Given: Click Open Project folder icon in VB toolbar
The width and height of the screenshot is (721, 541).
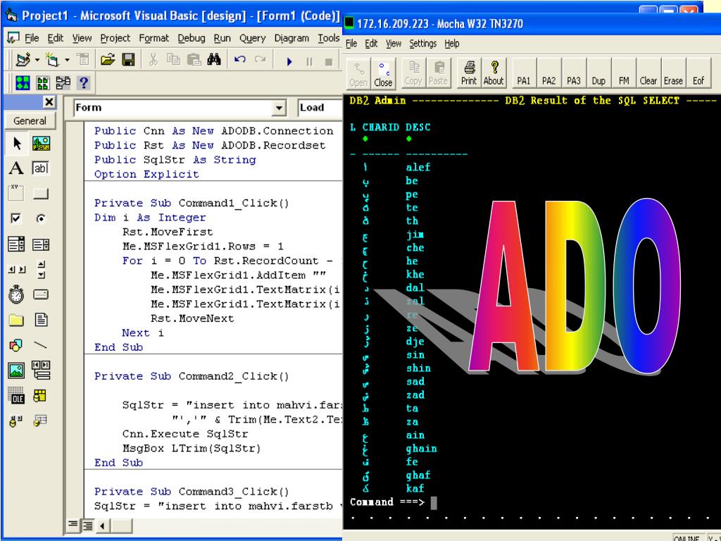Looking at the screenshot, I should click(x=108, y=60).
